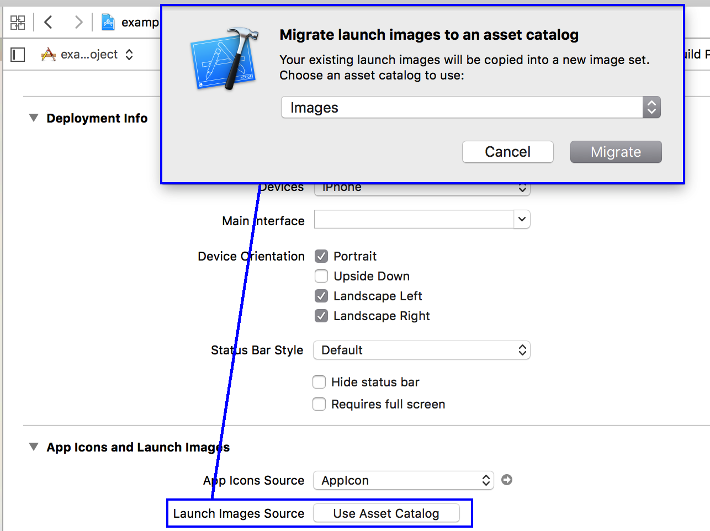This screenshot has height=531, width=710.
Task: Collapse the Deployment Info section
Action: pos(34,118)
